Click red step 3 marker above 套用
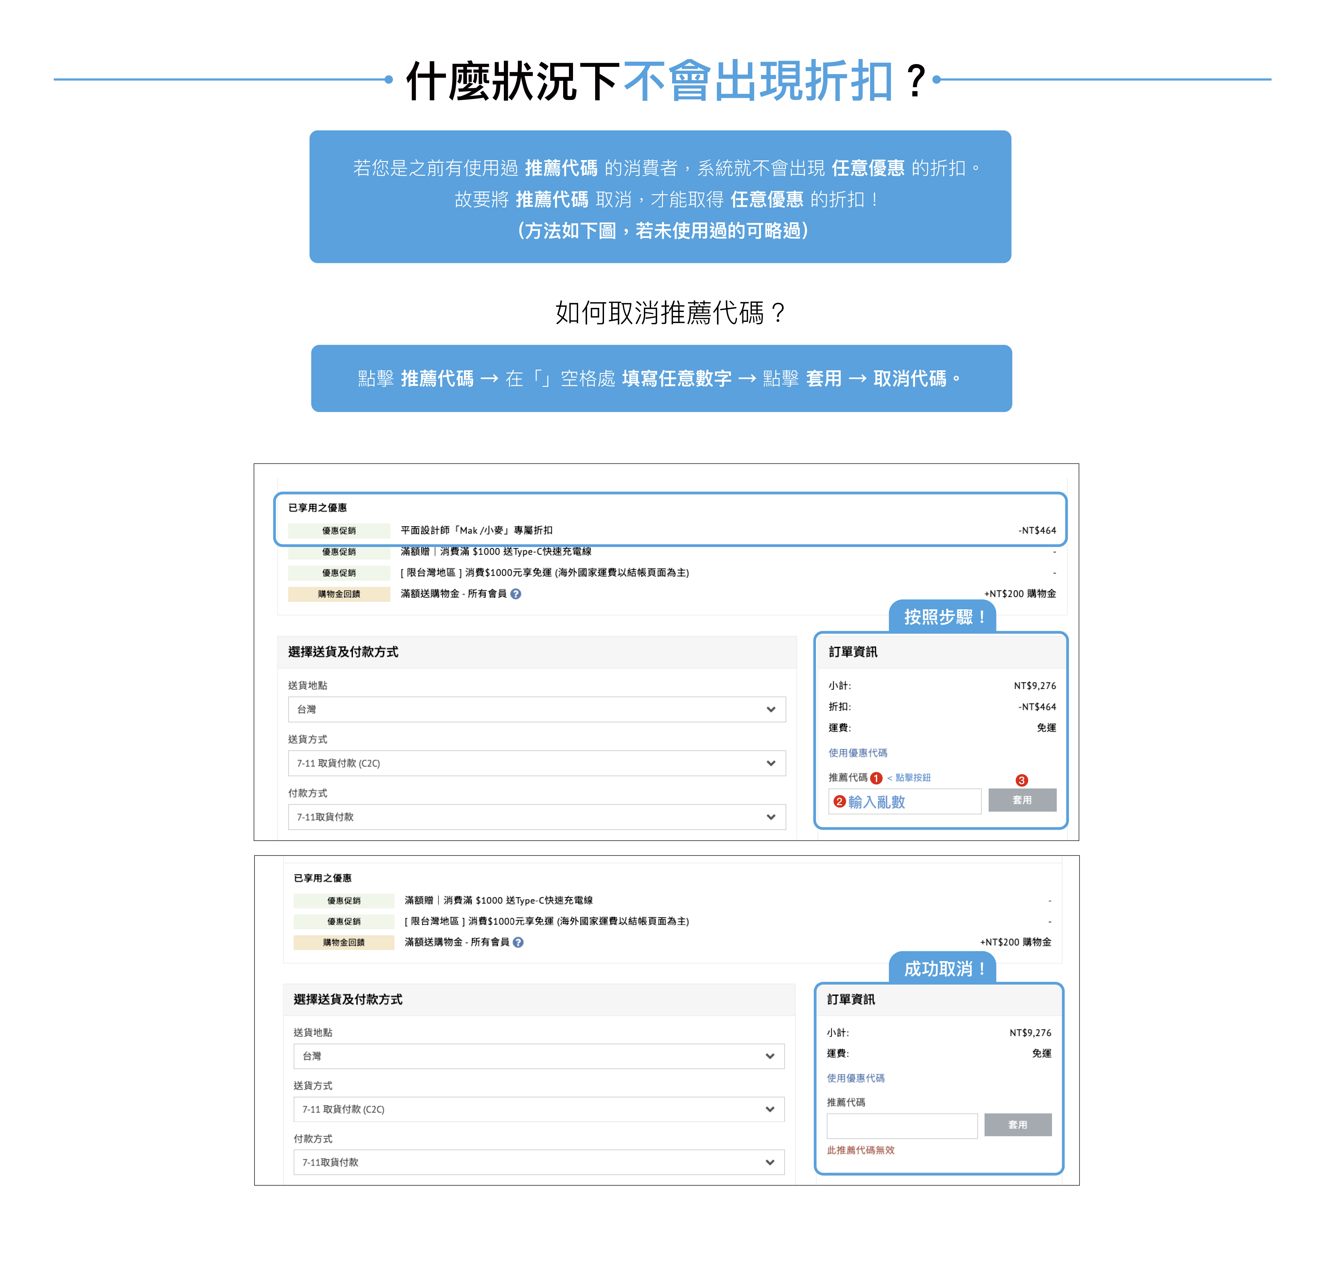Image resolution: width=1331 pixels, height=1282 pixels. (x=1021, y=780)
